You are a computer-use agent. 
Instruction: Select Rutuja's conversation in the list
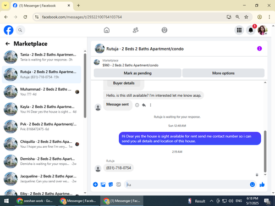click(x=42, y=75)
